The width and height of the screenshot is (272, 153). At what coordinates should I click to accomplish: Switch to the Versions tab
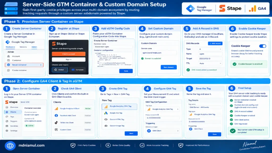(23, 47)
